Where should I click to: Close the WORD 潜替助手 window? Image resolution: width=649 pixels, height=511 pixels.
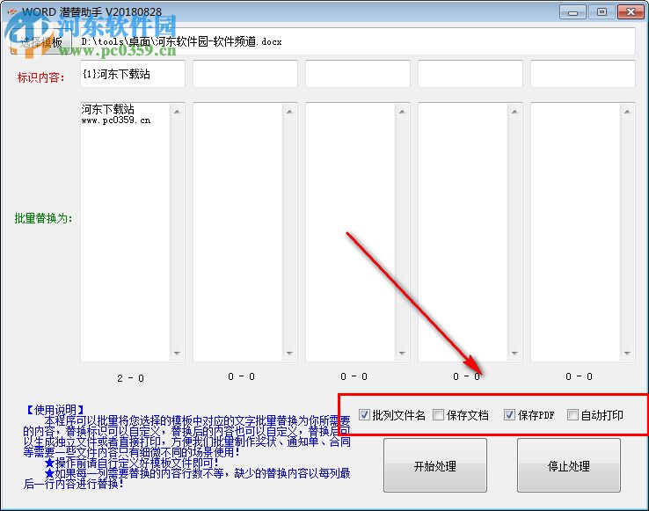point(631,12)
